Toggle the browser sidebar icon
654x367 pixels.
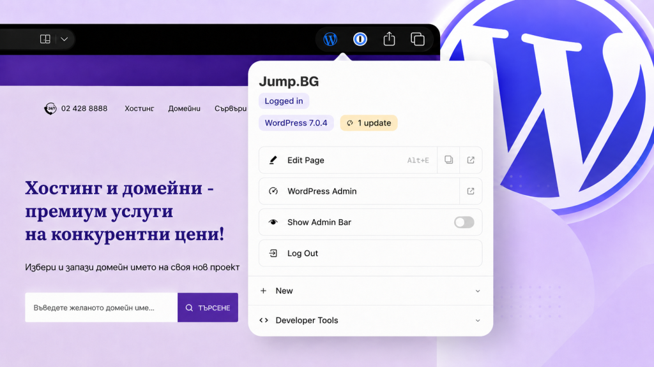tap(45, 39)
